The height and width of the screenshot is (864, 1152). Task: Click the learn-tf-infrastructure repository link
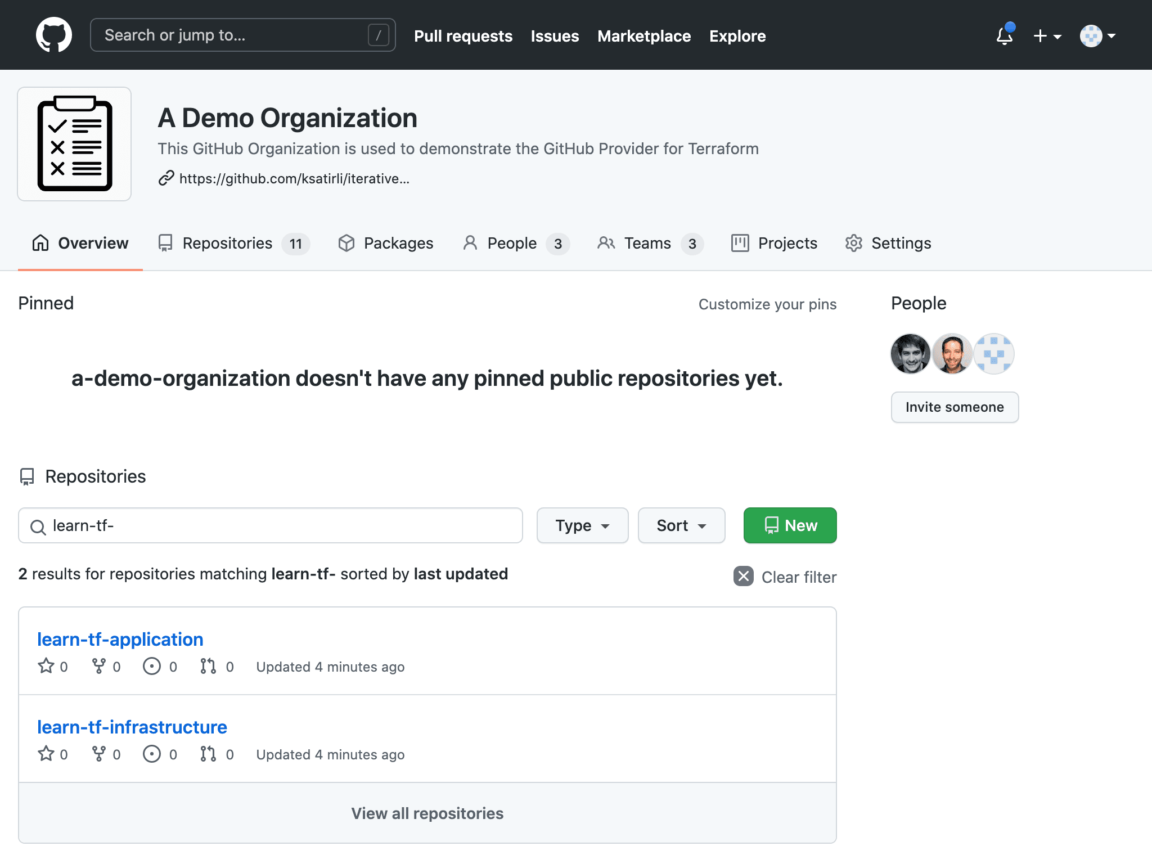[x=132, y=727]
